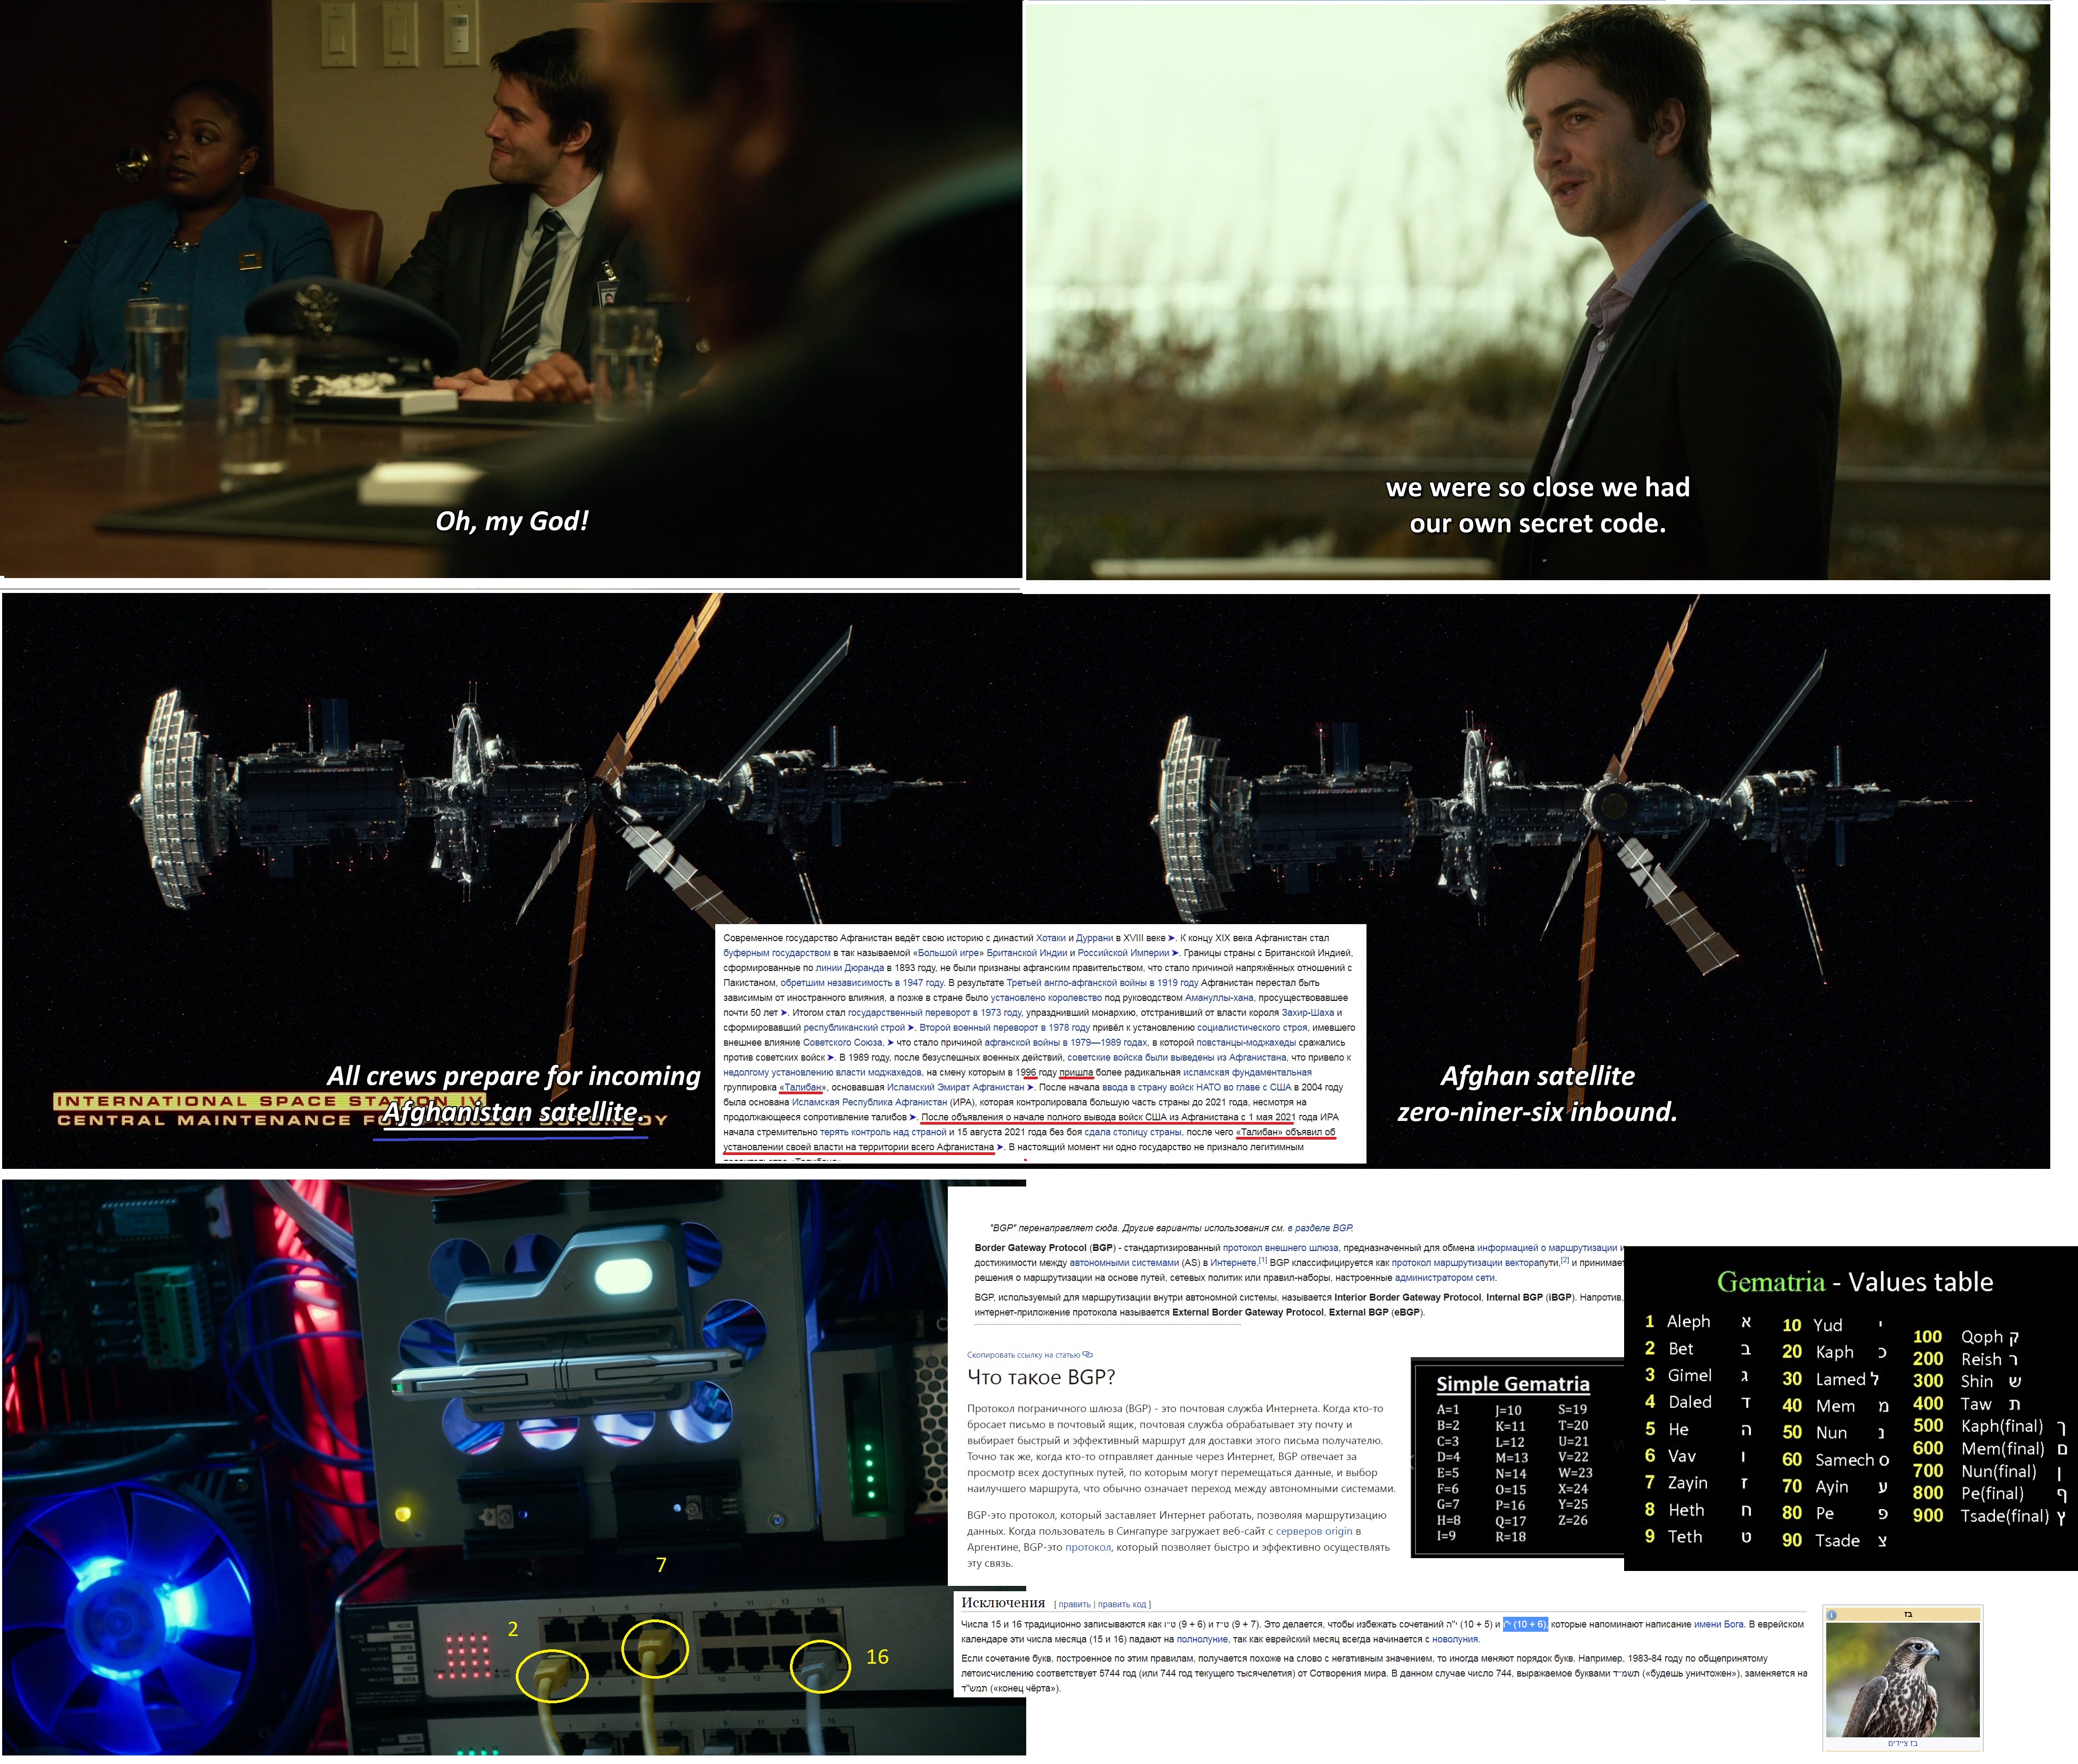Follow the администратором сети link
The image size is (2078, 1764).
coord(1445,1278)
